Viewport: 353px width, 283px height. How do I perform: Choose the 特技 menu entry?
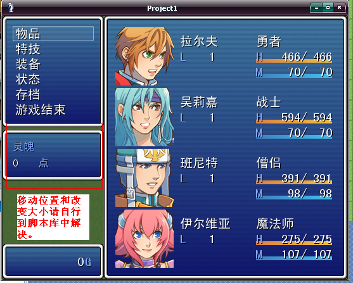(x=28, y=49)
